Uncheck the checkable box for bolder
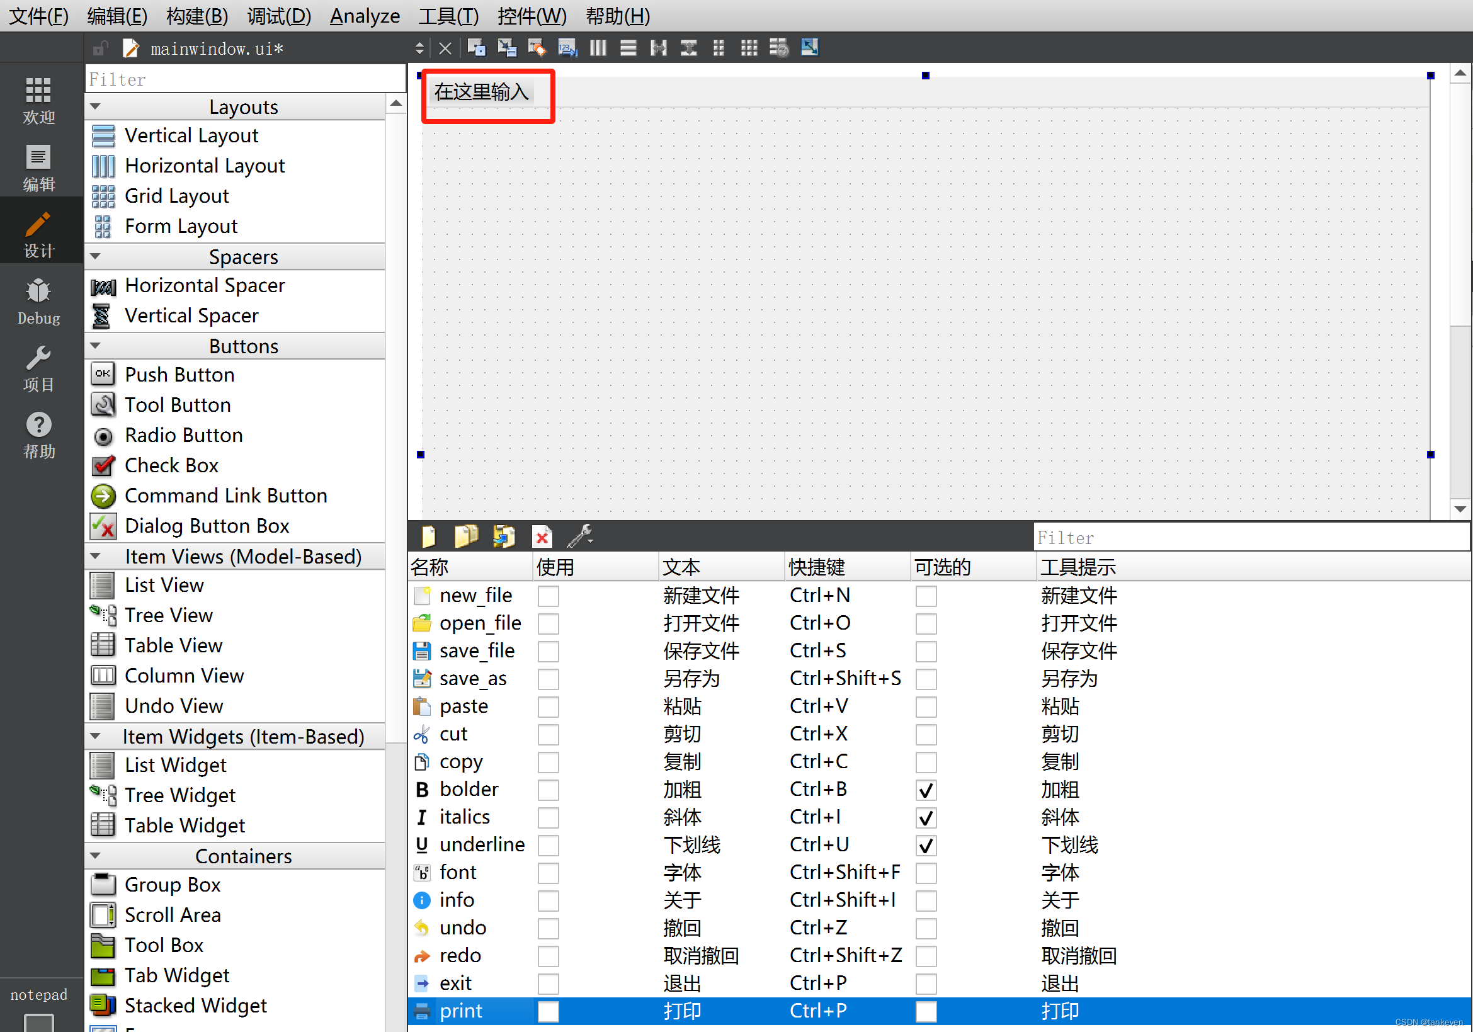Screen dimensions: 1473x1032 [925, 790]
